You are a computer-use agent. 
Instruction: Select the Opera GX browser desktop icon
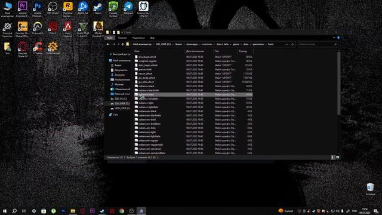coord(23,50)
